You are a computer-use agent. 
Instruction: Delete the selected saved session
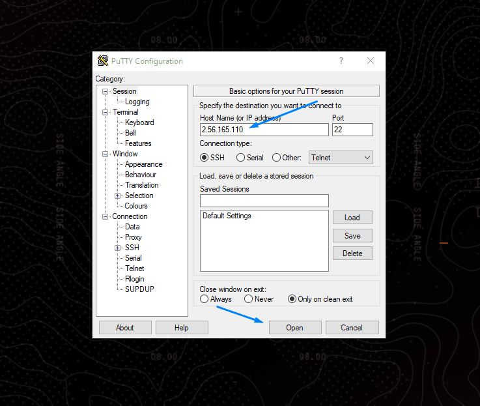point(352,254)
